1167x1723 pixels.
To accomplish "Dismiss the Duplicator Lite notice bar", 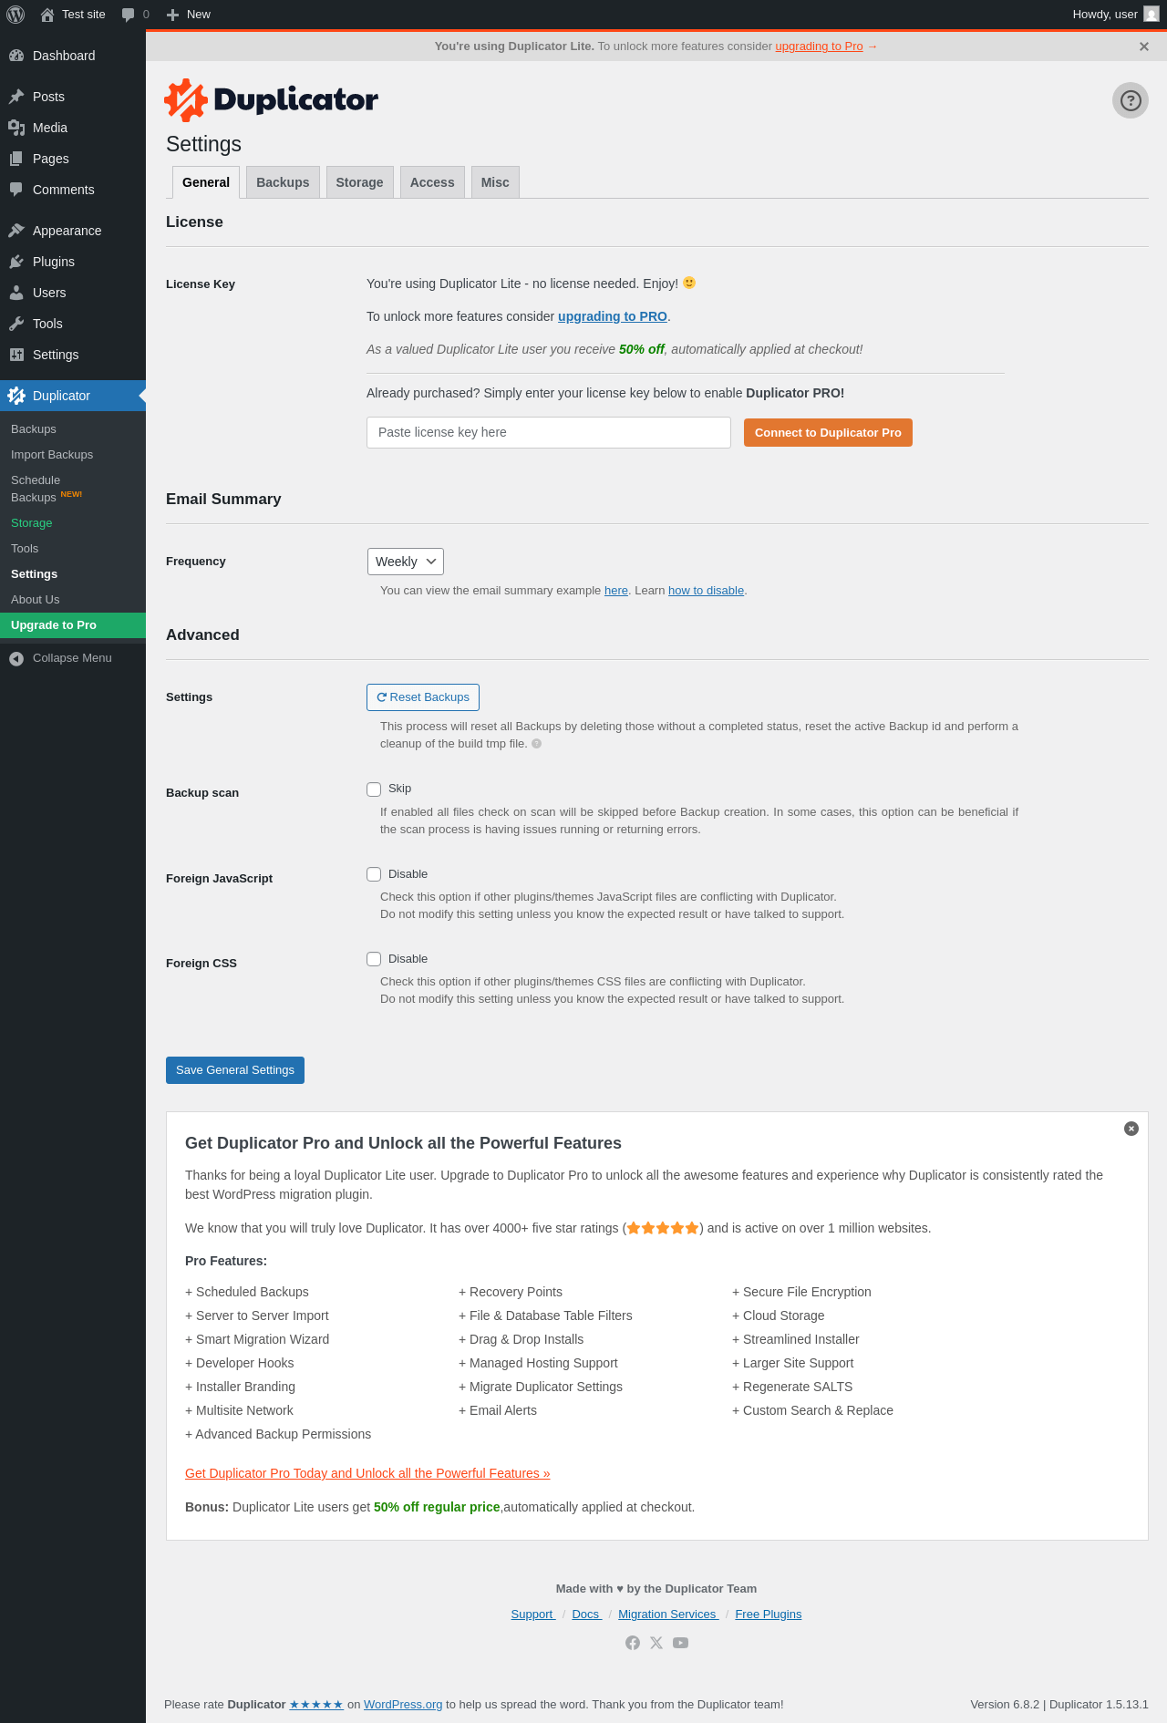I will 1144,46.
